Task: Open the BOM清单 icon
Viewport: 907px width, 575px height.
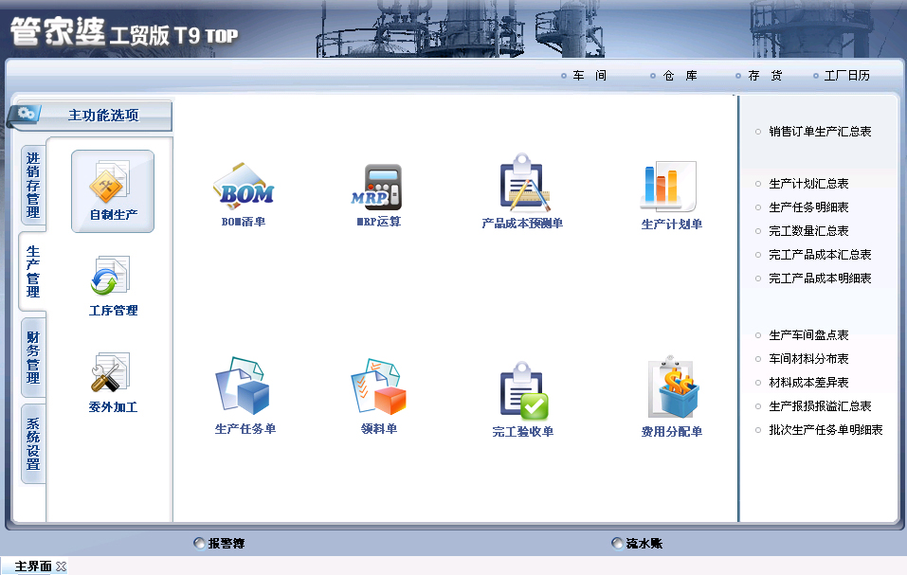Action: [x=244, y=187]
